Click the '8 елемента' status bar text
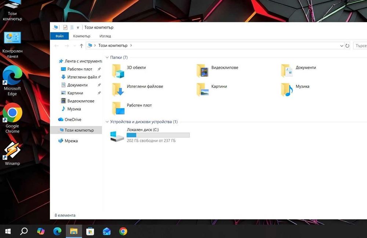Viewport: 367px width, 238px height. 65,215
